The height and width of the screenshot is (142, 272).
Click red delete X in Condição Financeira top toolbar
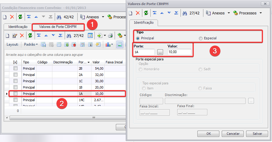12,17
